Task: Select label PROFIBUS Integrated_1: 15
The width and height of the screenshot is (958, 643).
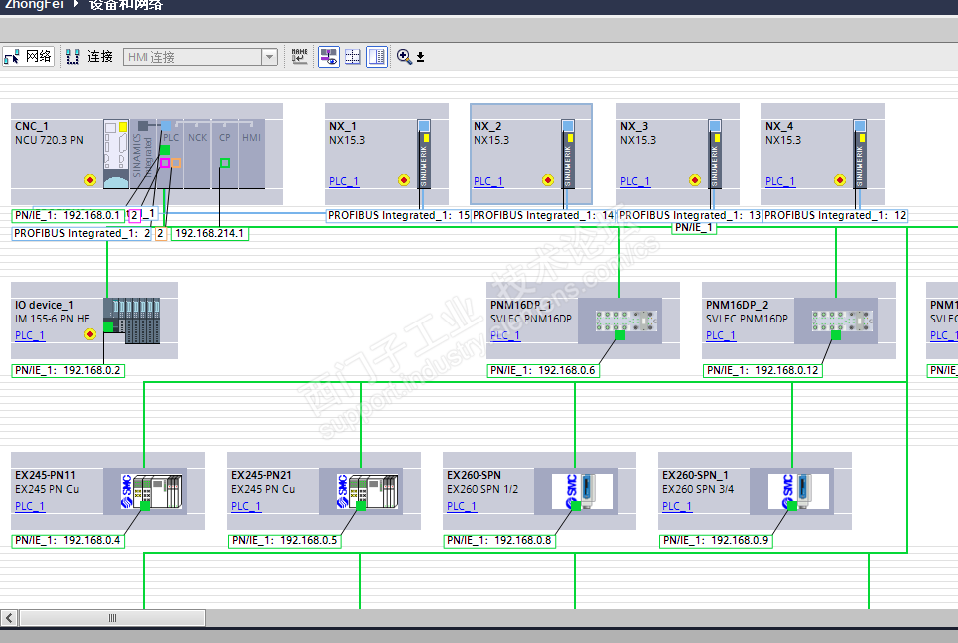Action: 399,215
